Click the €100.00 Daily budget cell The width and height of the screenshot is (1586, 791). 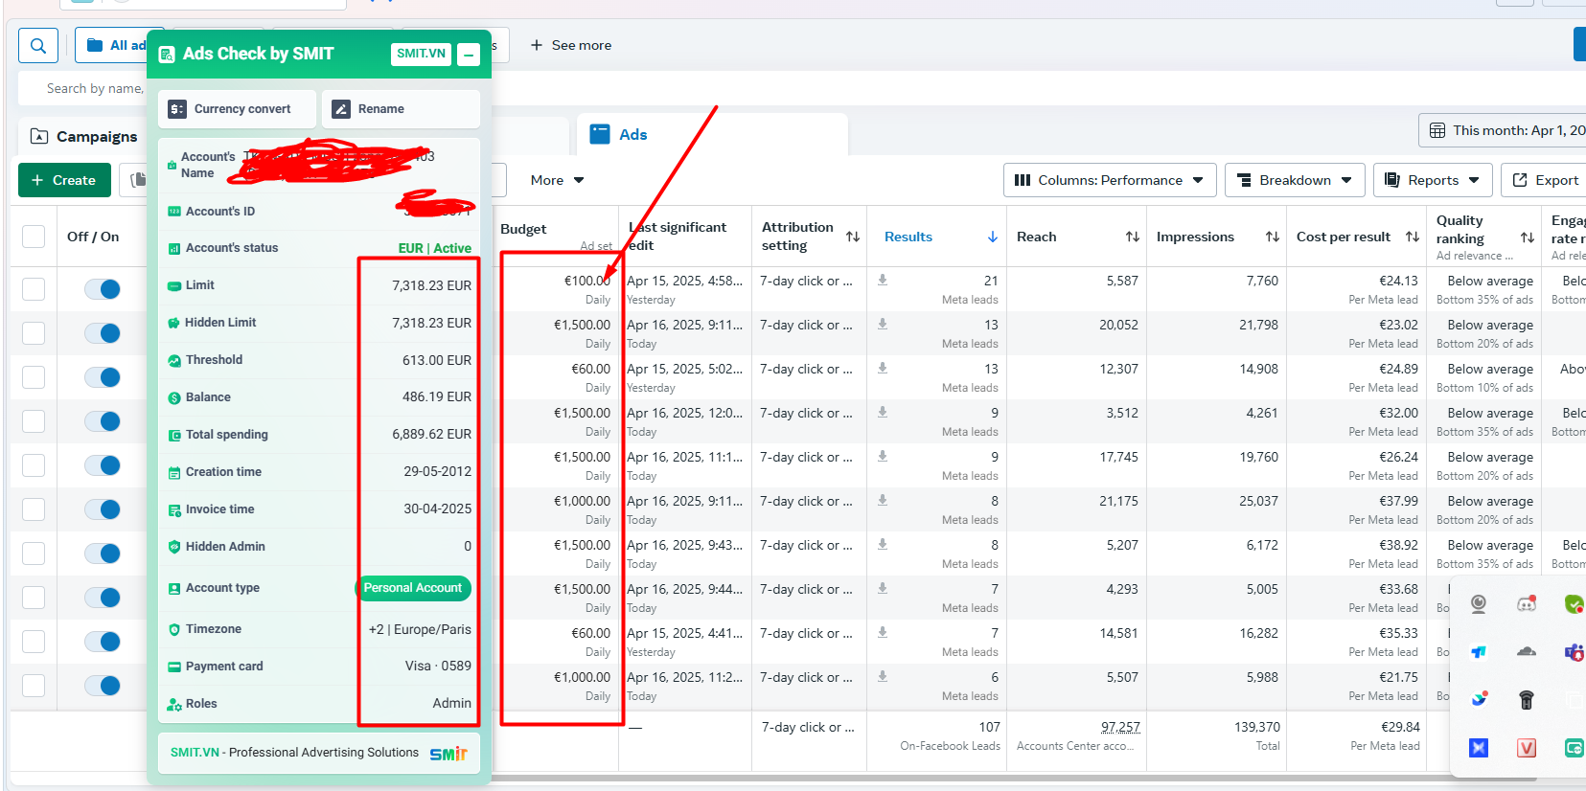(558, 289)
